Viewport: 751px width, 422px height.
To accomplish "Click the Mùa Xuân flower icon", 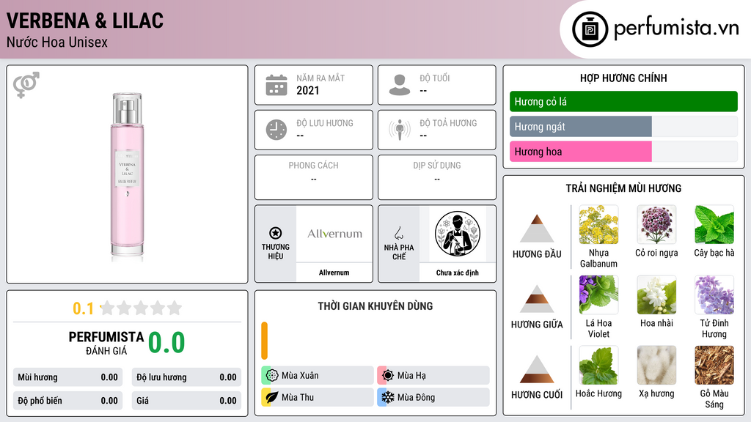I will click(x=272, y=376).
